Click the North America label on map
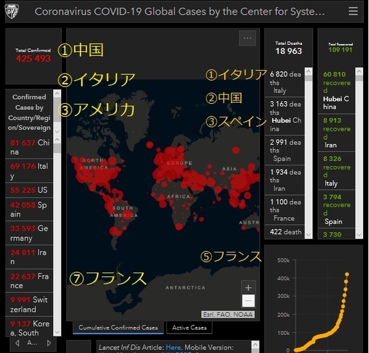Image resolution: width=369 pixels, height=353 pixels. (x=94, y=164)
